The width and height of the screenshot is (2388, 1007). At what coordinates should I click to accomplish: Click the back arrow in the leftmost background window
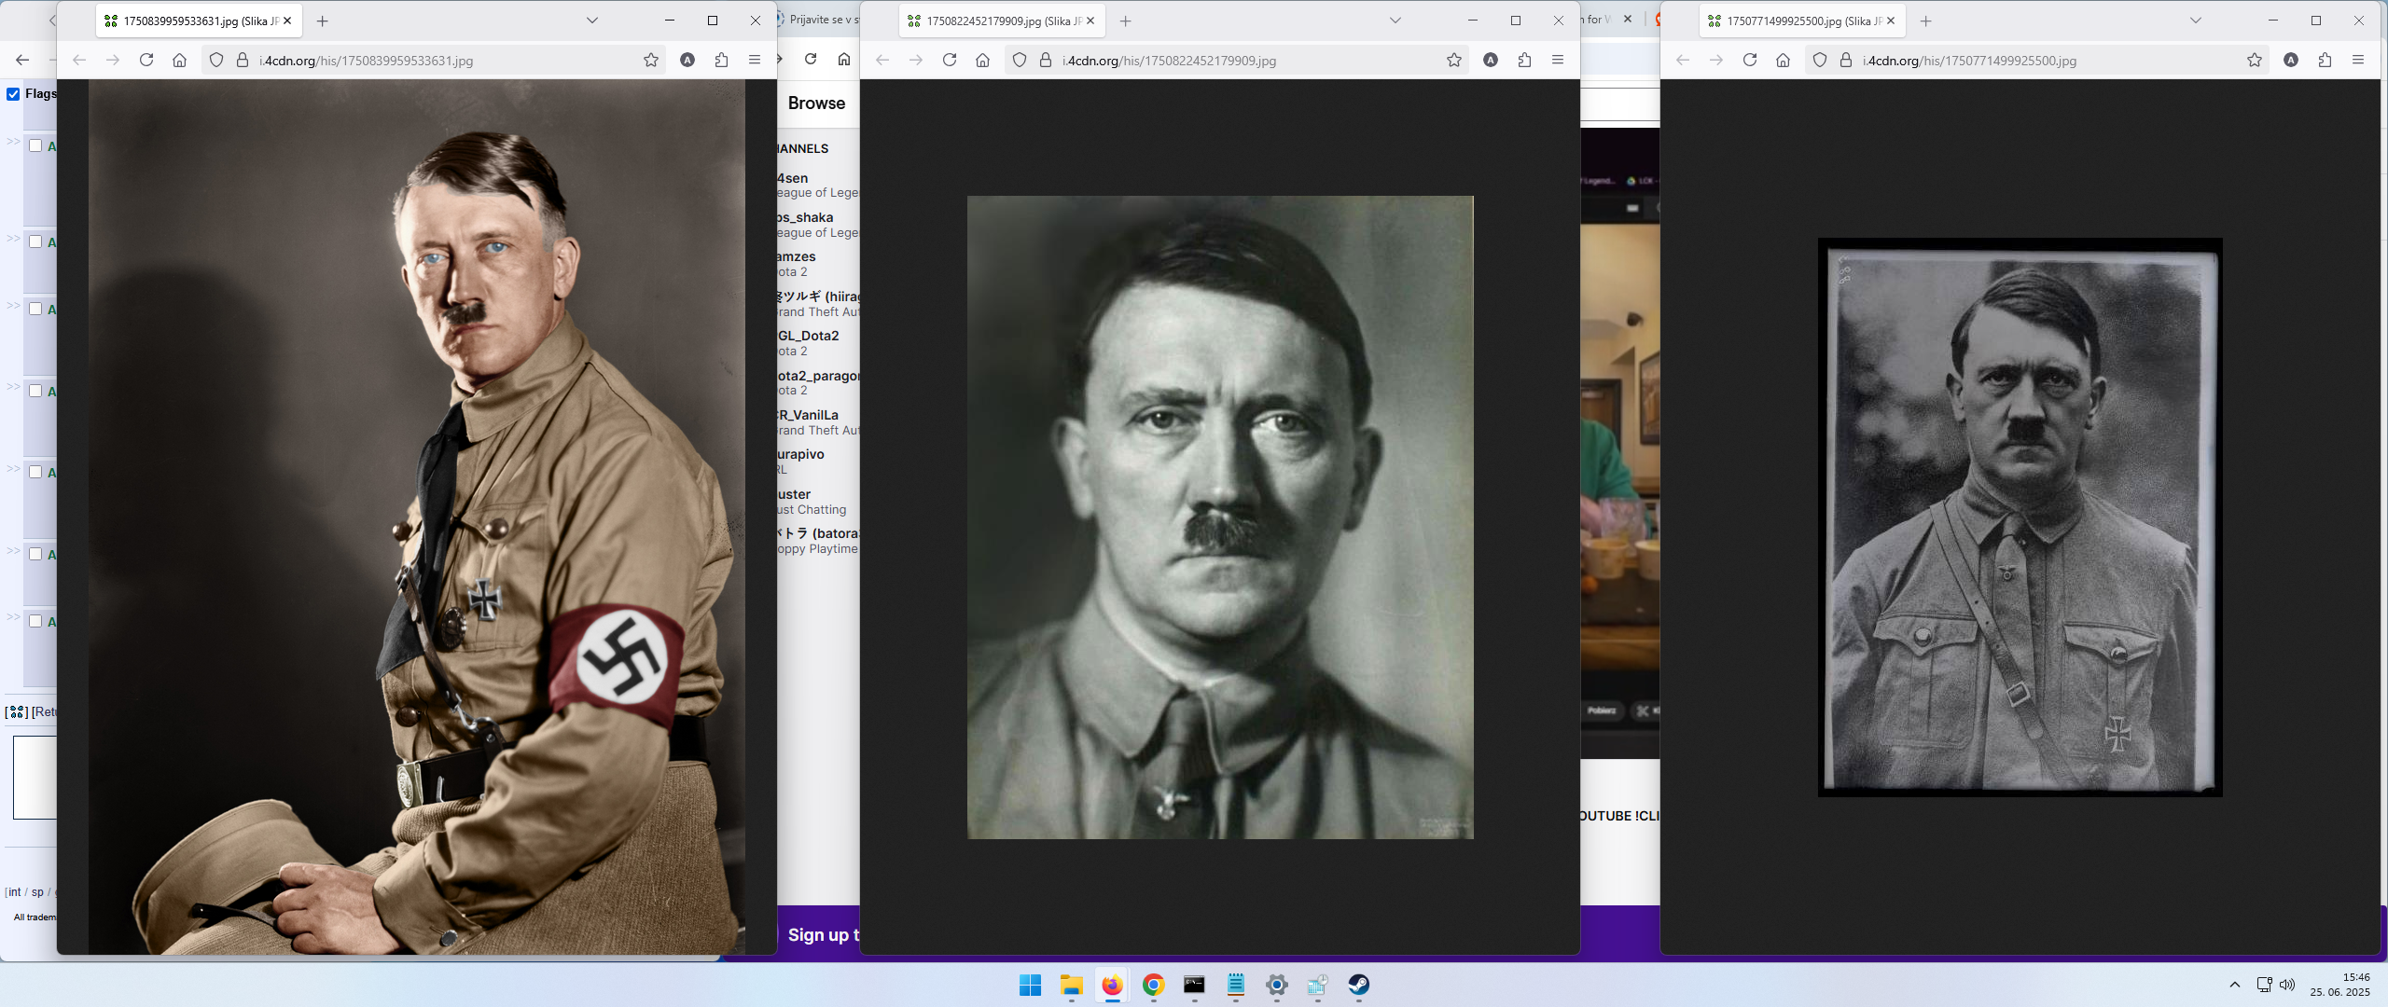click(x=22, y=60)
